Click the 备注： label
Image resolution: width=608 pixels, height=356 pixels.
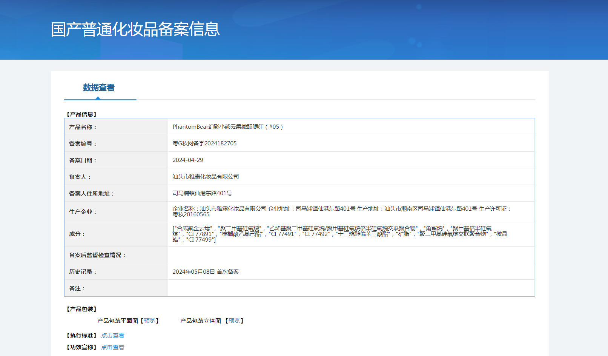pyautogui.click(x=77, y=288)
